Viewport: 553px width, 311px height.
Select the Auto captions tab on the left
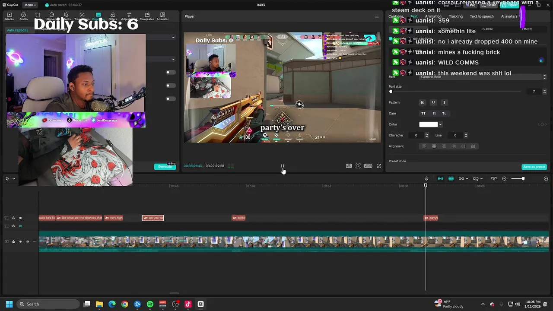click(x=17, y=30)
